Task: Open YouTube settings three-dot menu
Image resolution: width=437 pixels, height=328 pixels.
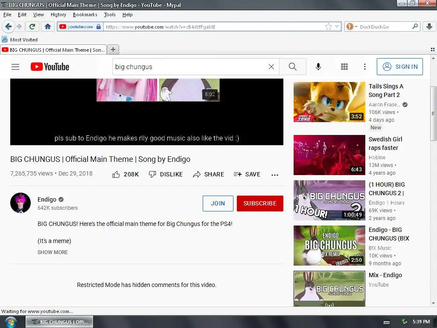Action: (x=364, y=67)
